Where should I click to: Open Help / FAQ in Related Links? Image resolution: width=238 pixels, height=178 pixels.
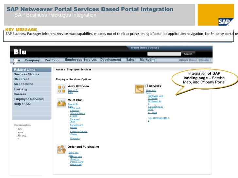(22, 104)
